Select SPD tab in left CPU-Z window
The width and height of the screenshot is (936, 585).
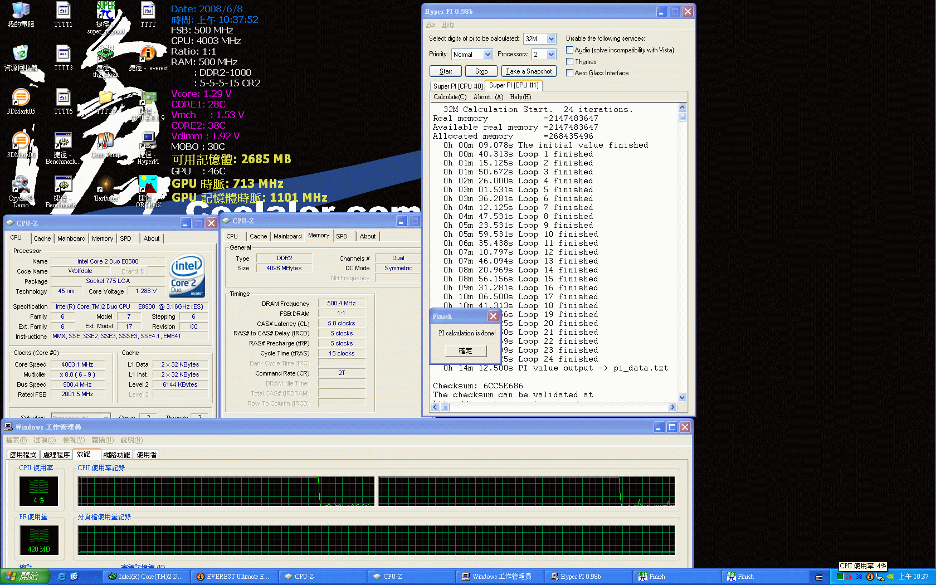[126, 238]
